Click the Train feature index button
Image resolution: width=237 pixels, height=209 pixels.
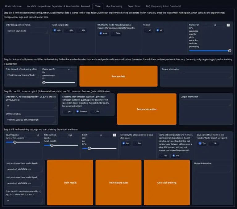(118, 183)
